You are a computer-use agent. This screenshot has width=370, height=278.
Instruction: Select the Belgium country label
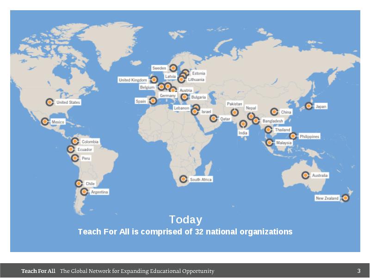pos(147,88)
